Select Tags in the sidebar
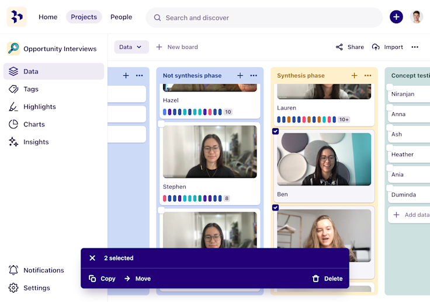This screenshot has height=302, width=430. click(54, 89)
